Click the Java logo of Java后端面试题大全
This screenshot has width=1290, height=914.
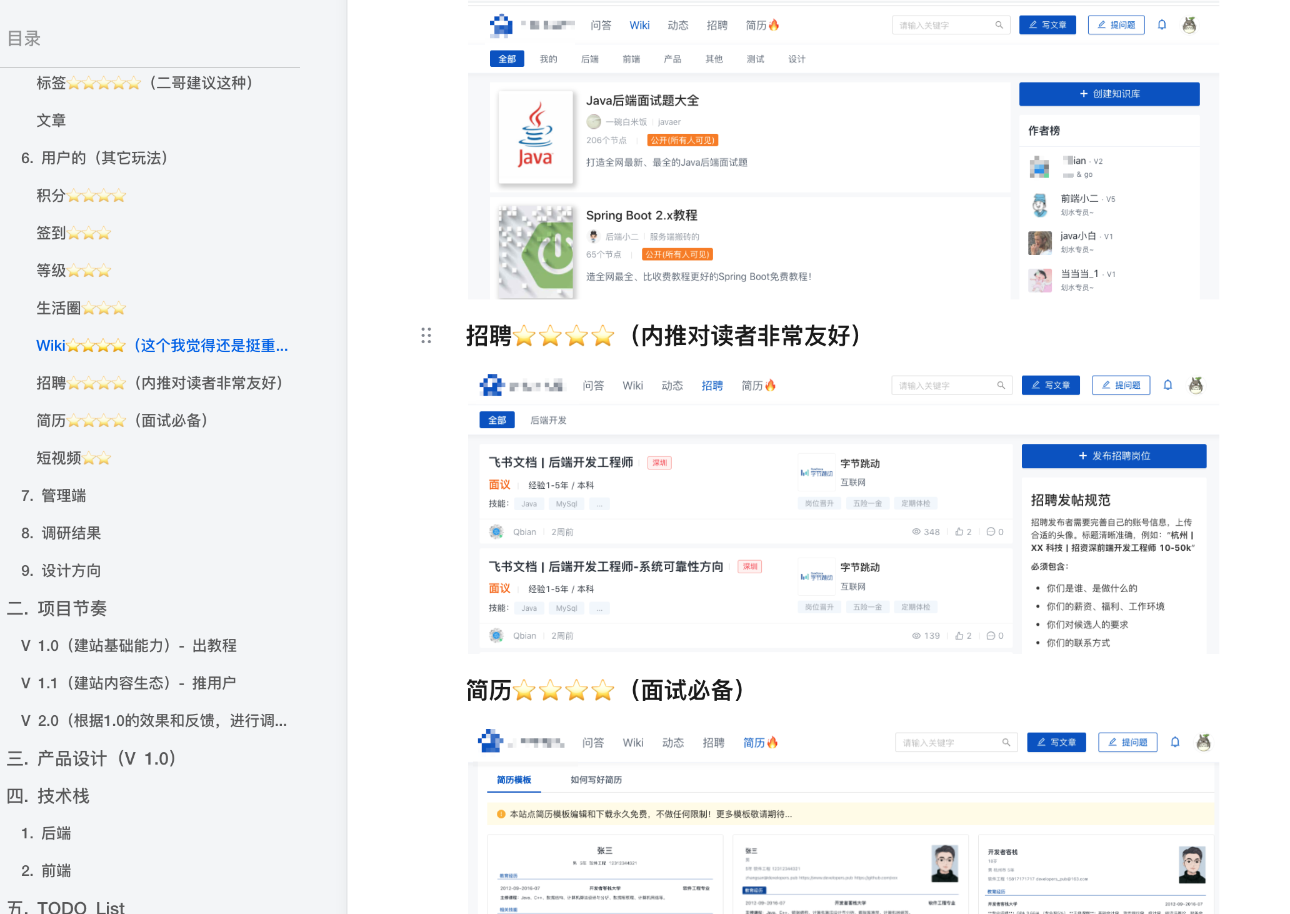[x=536, y=137]
